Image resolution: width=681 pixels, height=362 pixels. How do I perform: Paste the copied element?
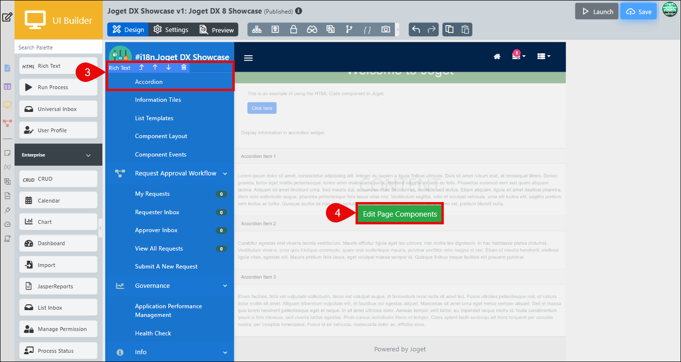pyautogui.click(x=465, y=30)
